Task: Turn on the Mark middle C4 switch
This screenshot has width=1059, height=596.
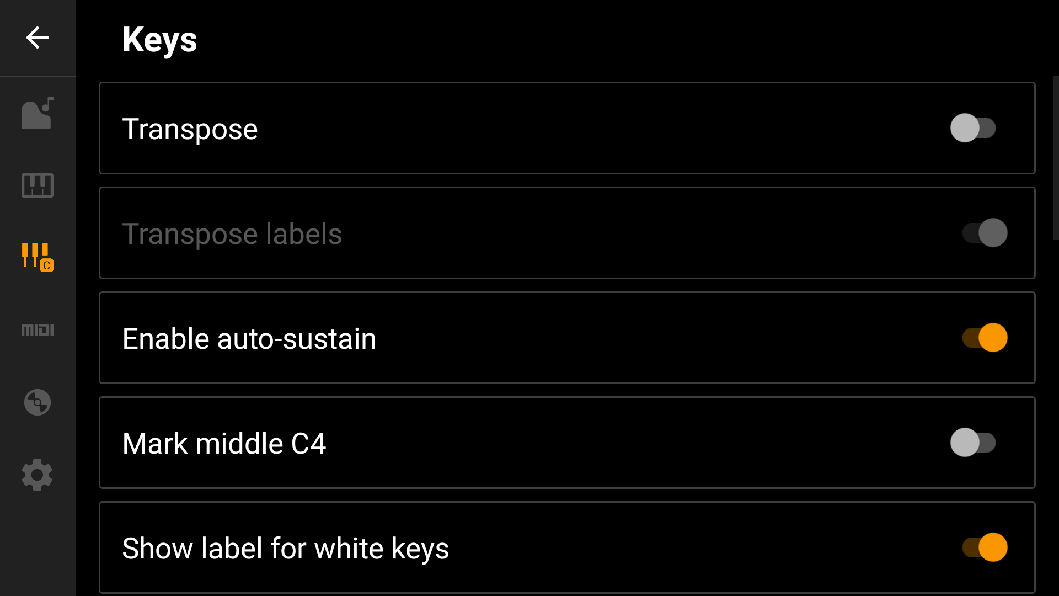Action: 973,443
